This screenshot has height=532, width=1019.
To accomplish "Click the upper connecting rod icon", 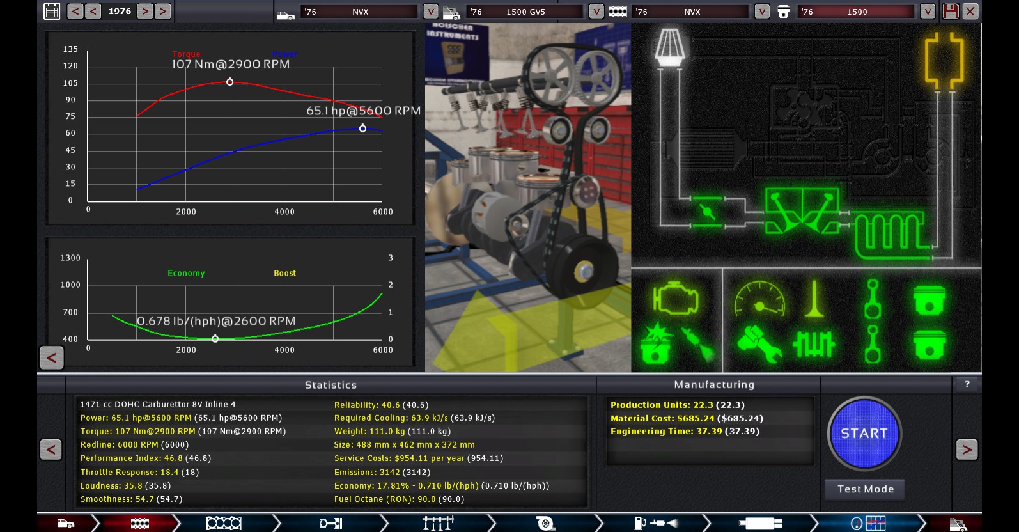I will click(873, 299).
